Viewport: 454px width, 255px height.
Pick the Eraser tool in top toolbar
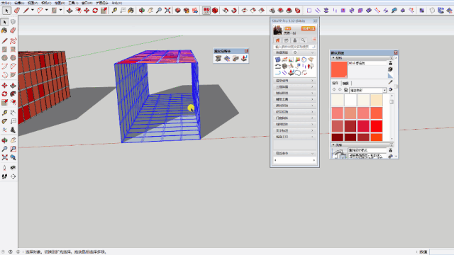16,11
